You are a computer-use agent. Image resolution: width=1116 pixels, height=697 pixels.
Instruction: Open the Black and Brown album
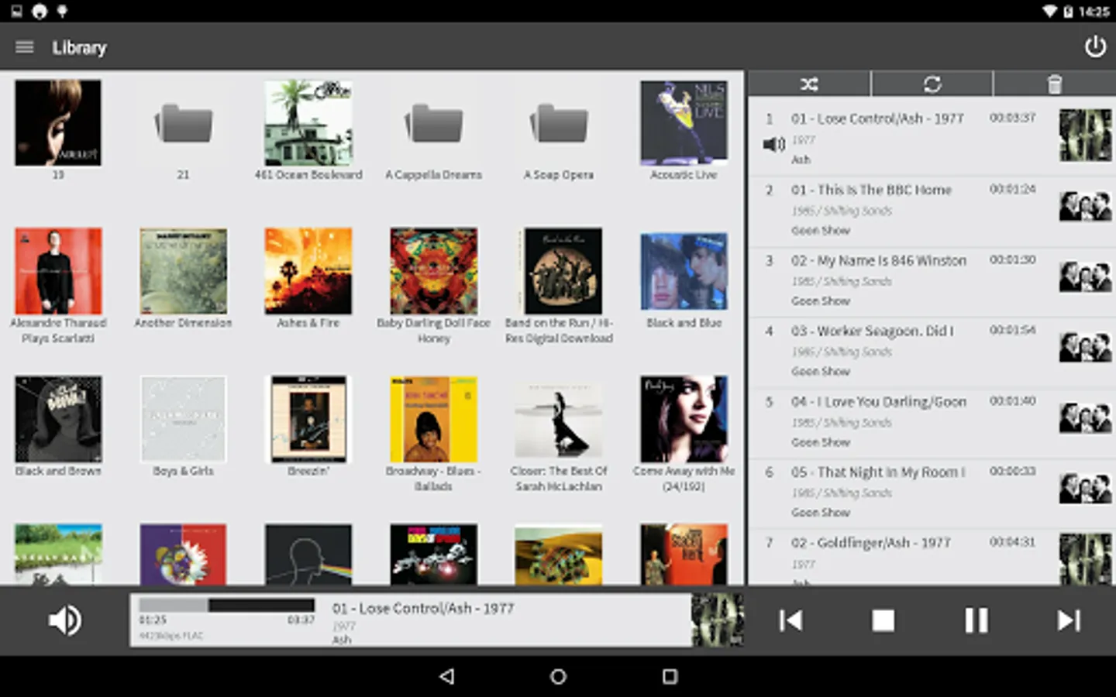[x=58, y=419]
